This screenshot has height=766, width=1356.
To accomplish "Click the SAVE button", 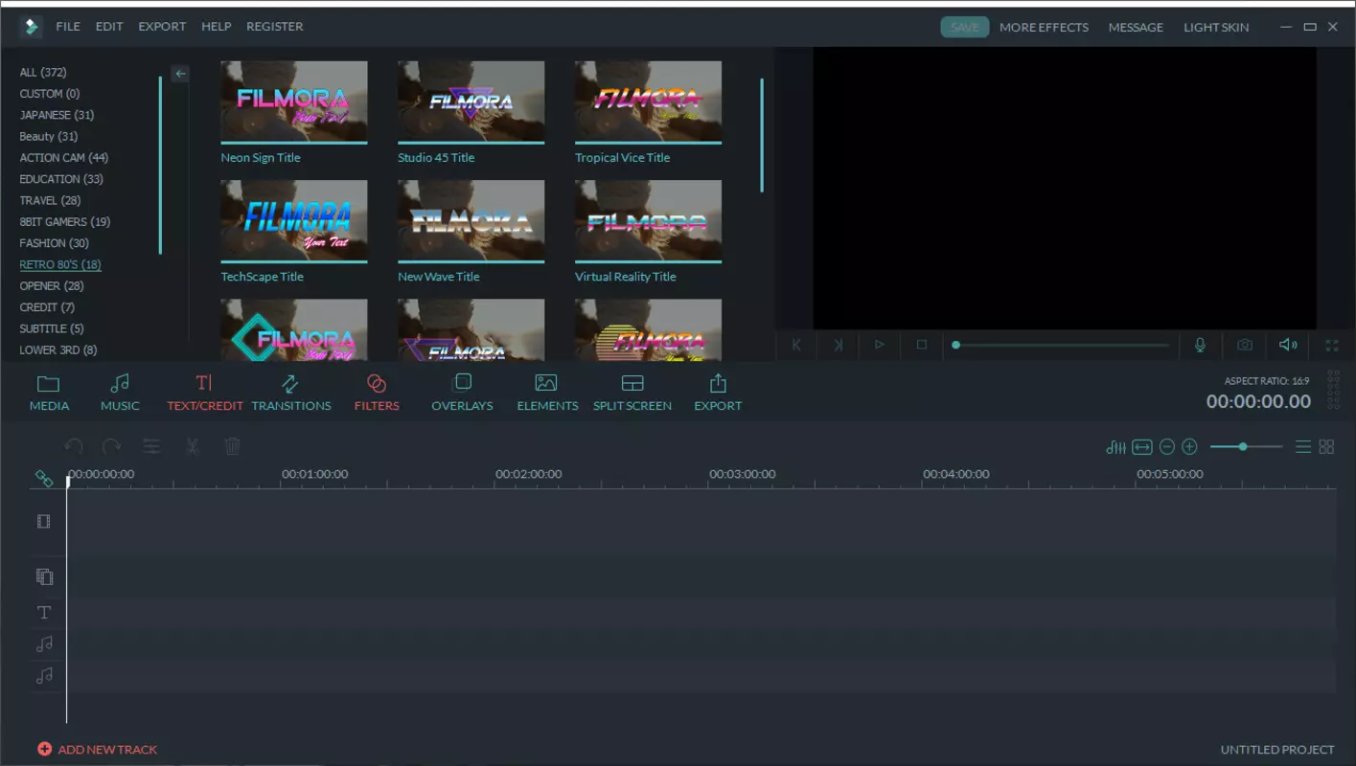I will 964,27.
